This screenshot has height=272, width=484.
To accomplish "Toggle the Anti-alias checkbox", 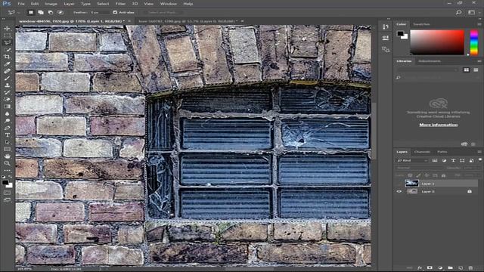I will (x=115, y=12).
